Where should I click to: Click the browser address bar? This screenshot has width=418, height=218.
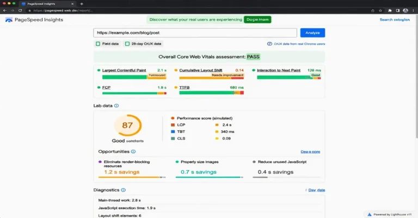click(197, 10)
